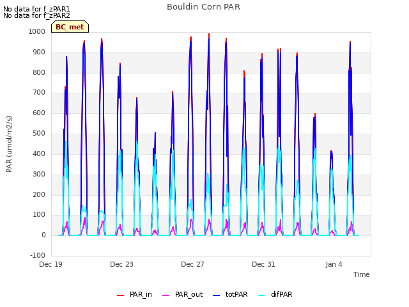409x307 pixels.
Task: Click the 500 y-axis tick label
Action: coord(39,134)
